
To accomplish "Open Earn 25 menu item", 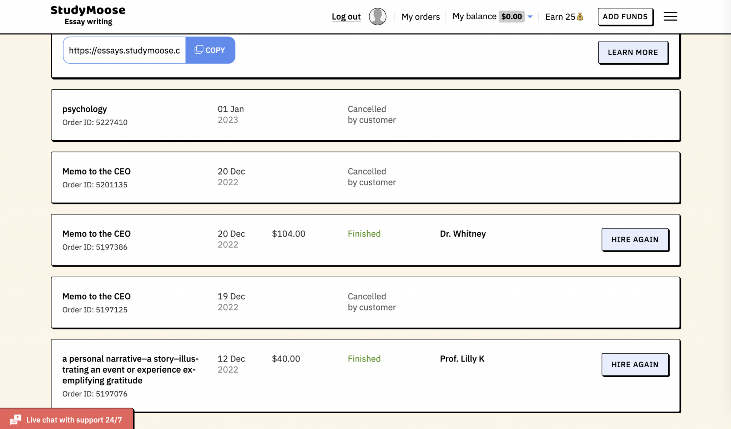I will 560,17.
